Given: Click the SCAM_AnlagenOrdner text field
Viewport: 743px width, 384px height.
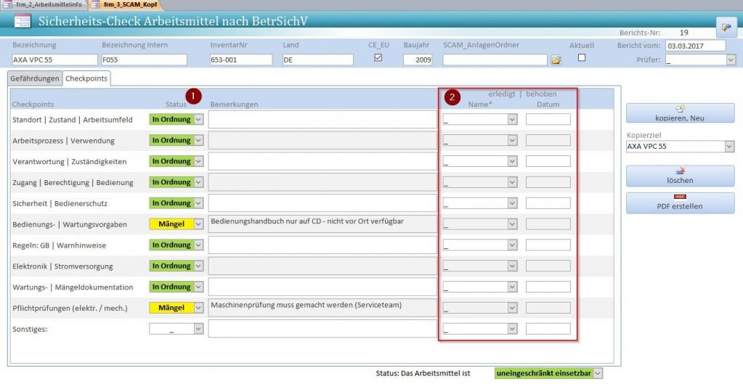Looking at the screenshot, I should [495, 60].
